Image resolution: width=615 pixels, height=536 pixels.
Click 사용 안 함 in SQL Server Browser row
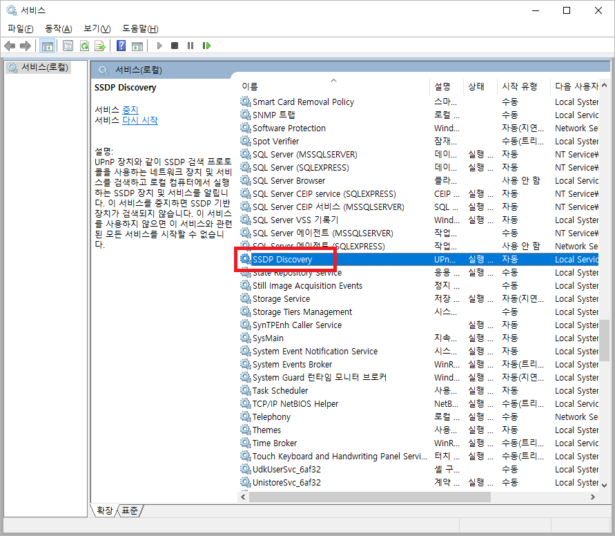[x=521, y=180]
